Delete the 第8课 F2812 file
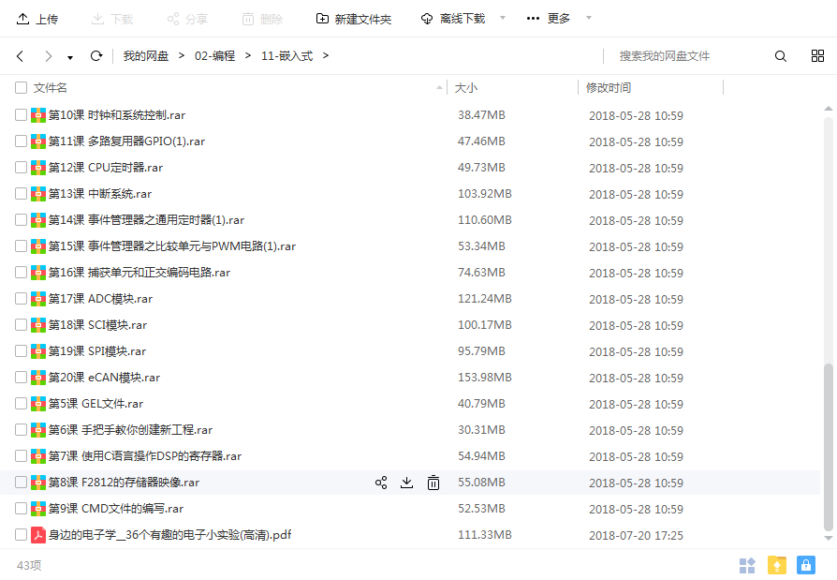The height and width of the screenshot is (580, 837). click(x=433, y=483)
